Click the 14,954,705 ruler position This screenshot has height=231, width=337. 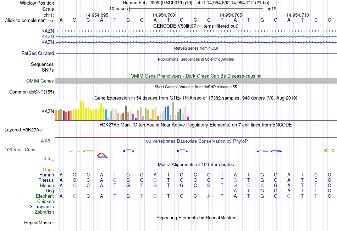(231, 15)
